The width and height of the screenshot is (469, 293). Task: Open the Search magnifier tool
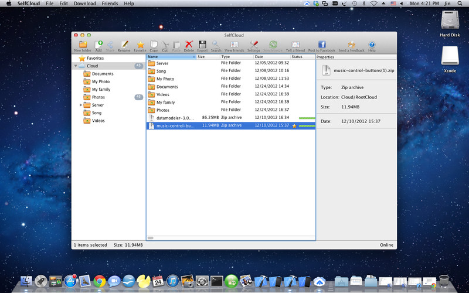click(216, 46)
